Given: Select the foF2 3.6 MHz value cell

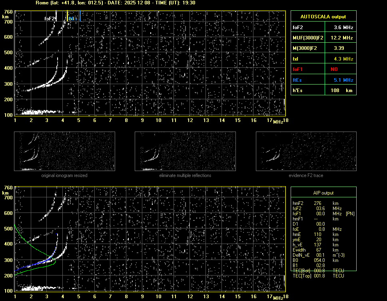Looking at the screenshot, I should tap(343, 28).
